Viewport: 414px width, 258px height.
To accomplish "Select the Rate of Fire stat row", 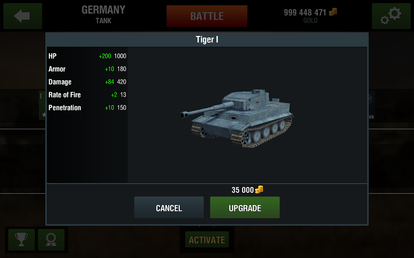I will (87, 95).
